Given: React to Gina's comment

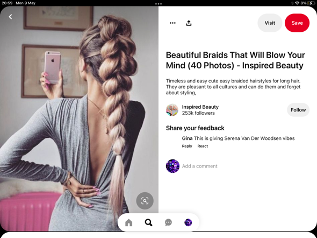Looking at the screenshot, I should point(203,146).
